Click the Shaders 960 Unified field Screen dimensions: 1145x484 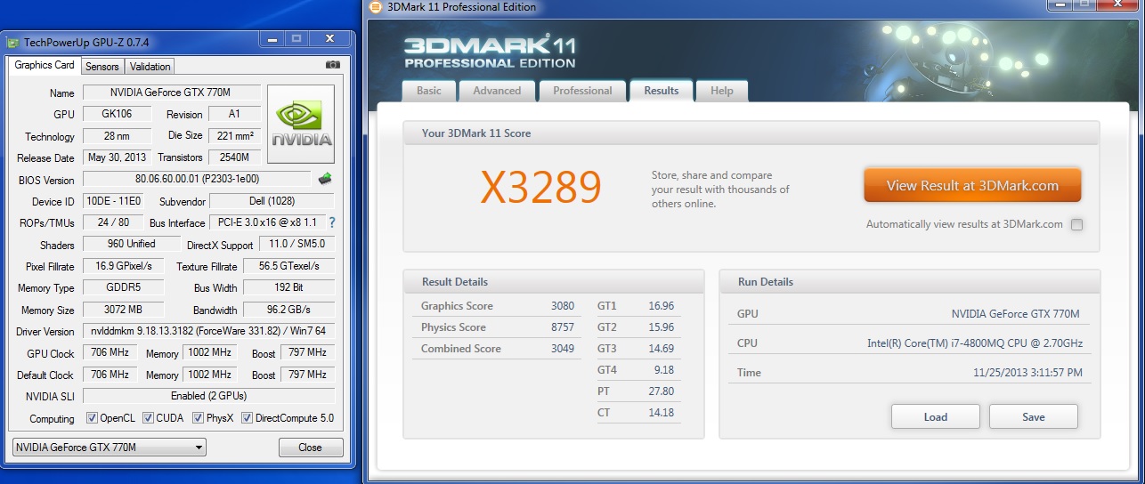pyautogui.click(x=130, y=244)
